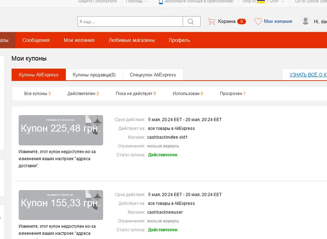
Task: Switch to Спецкупон AliExpress tab
Action: tap(153, 75)
